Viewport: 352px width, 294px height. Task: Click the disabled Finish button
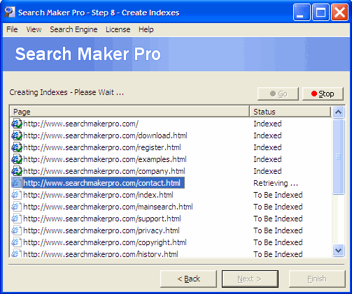click(x=317, y=279)
